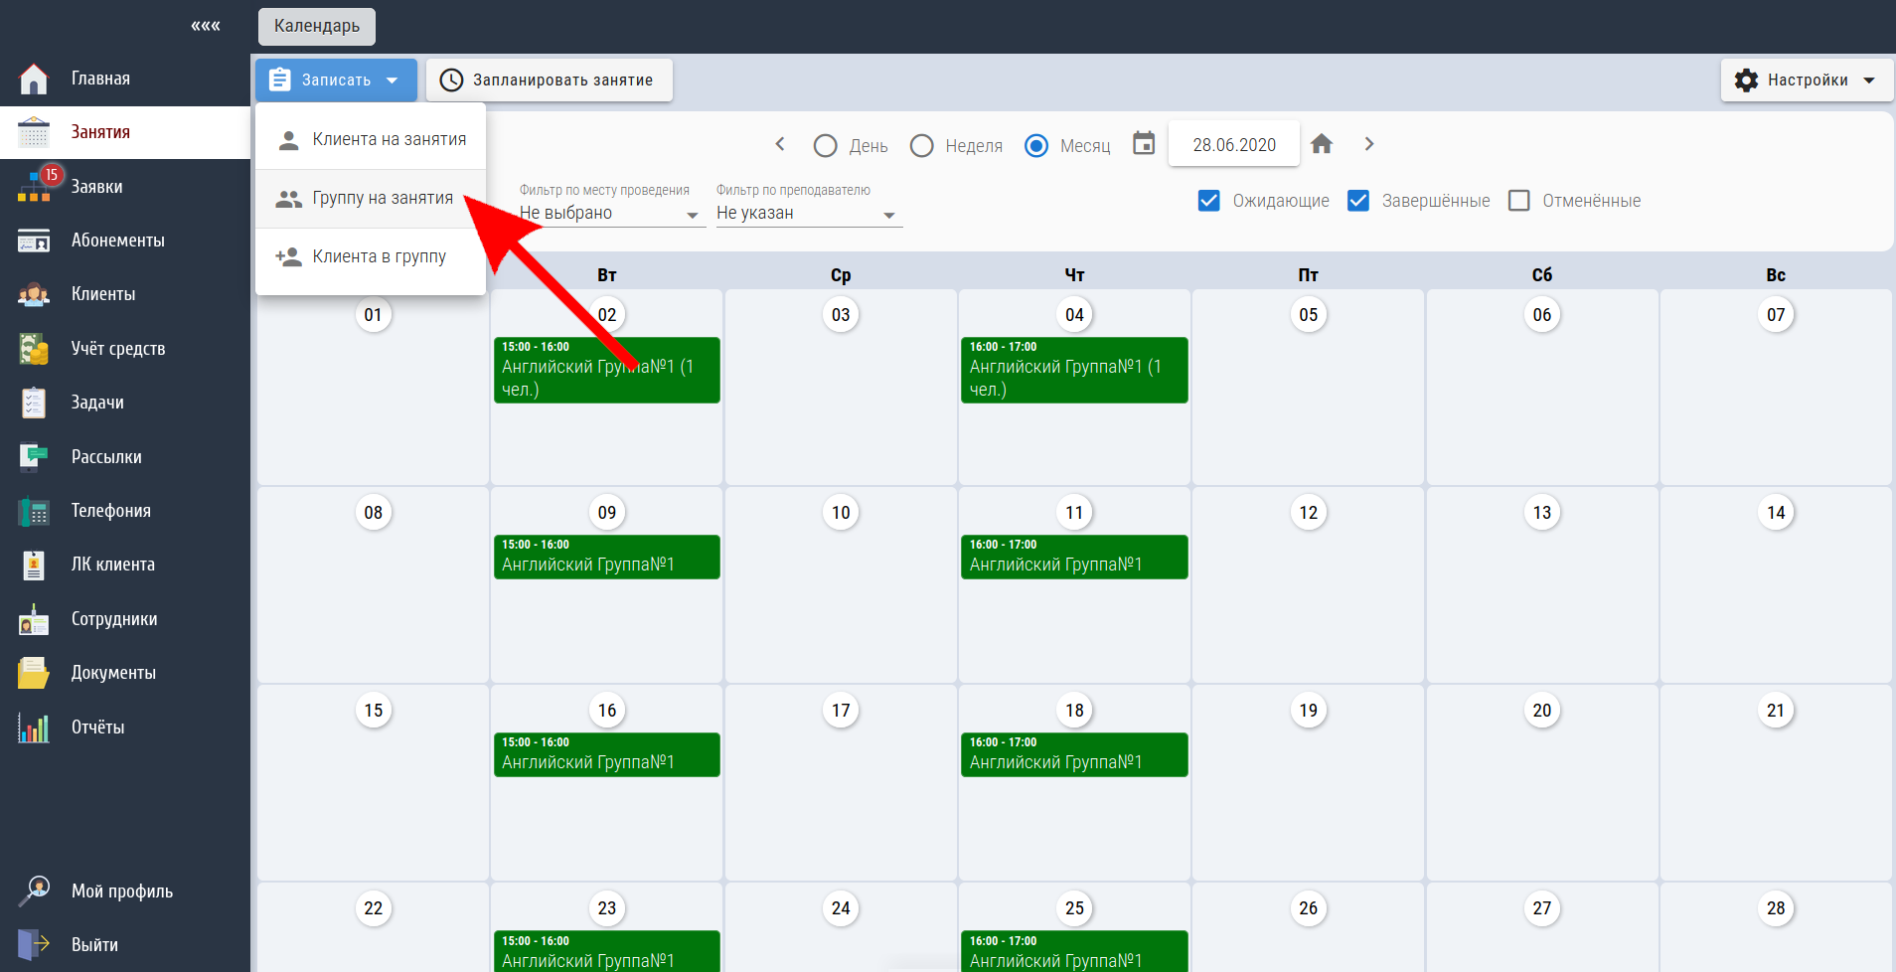Open the date picker calendar icon

tap(1144, 144)
